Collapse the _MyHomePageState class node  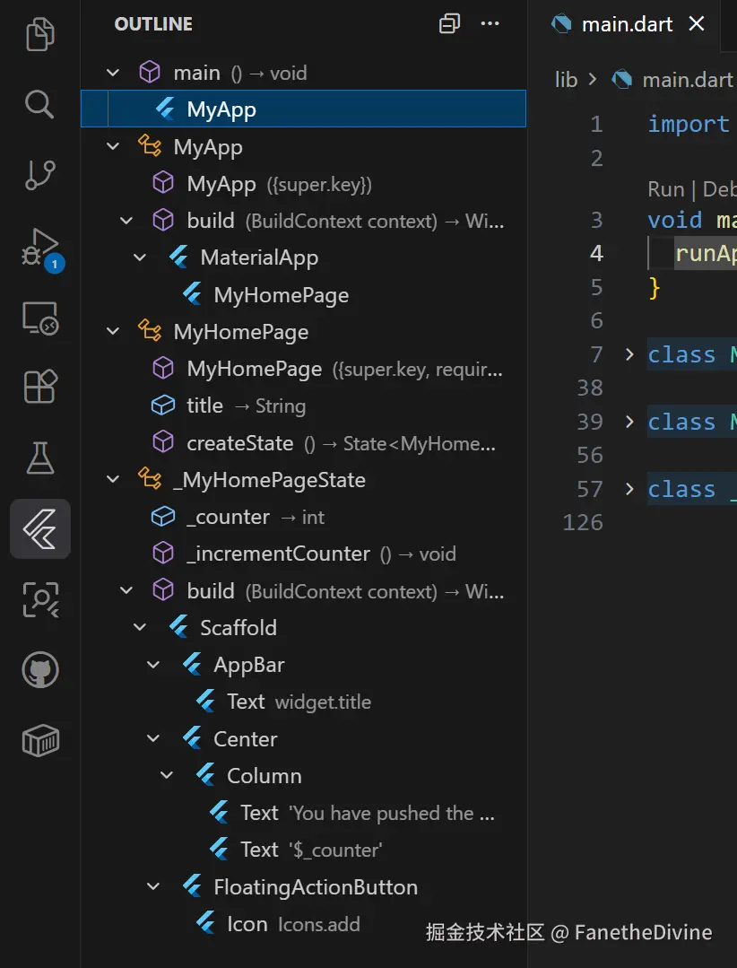(x=113, y=480)
